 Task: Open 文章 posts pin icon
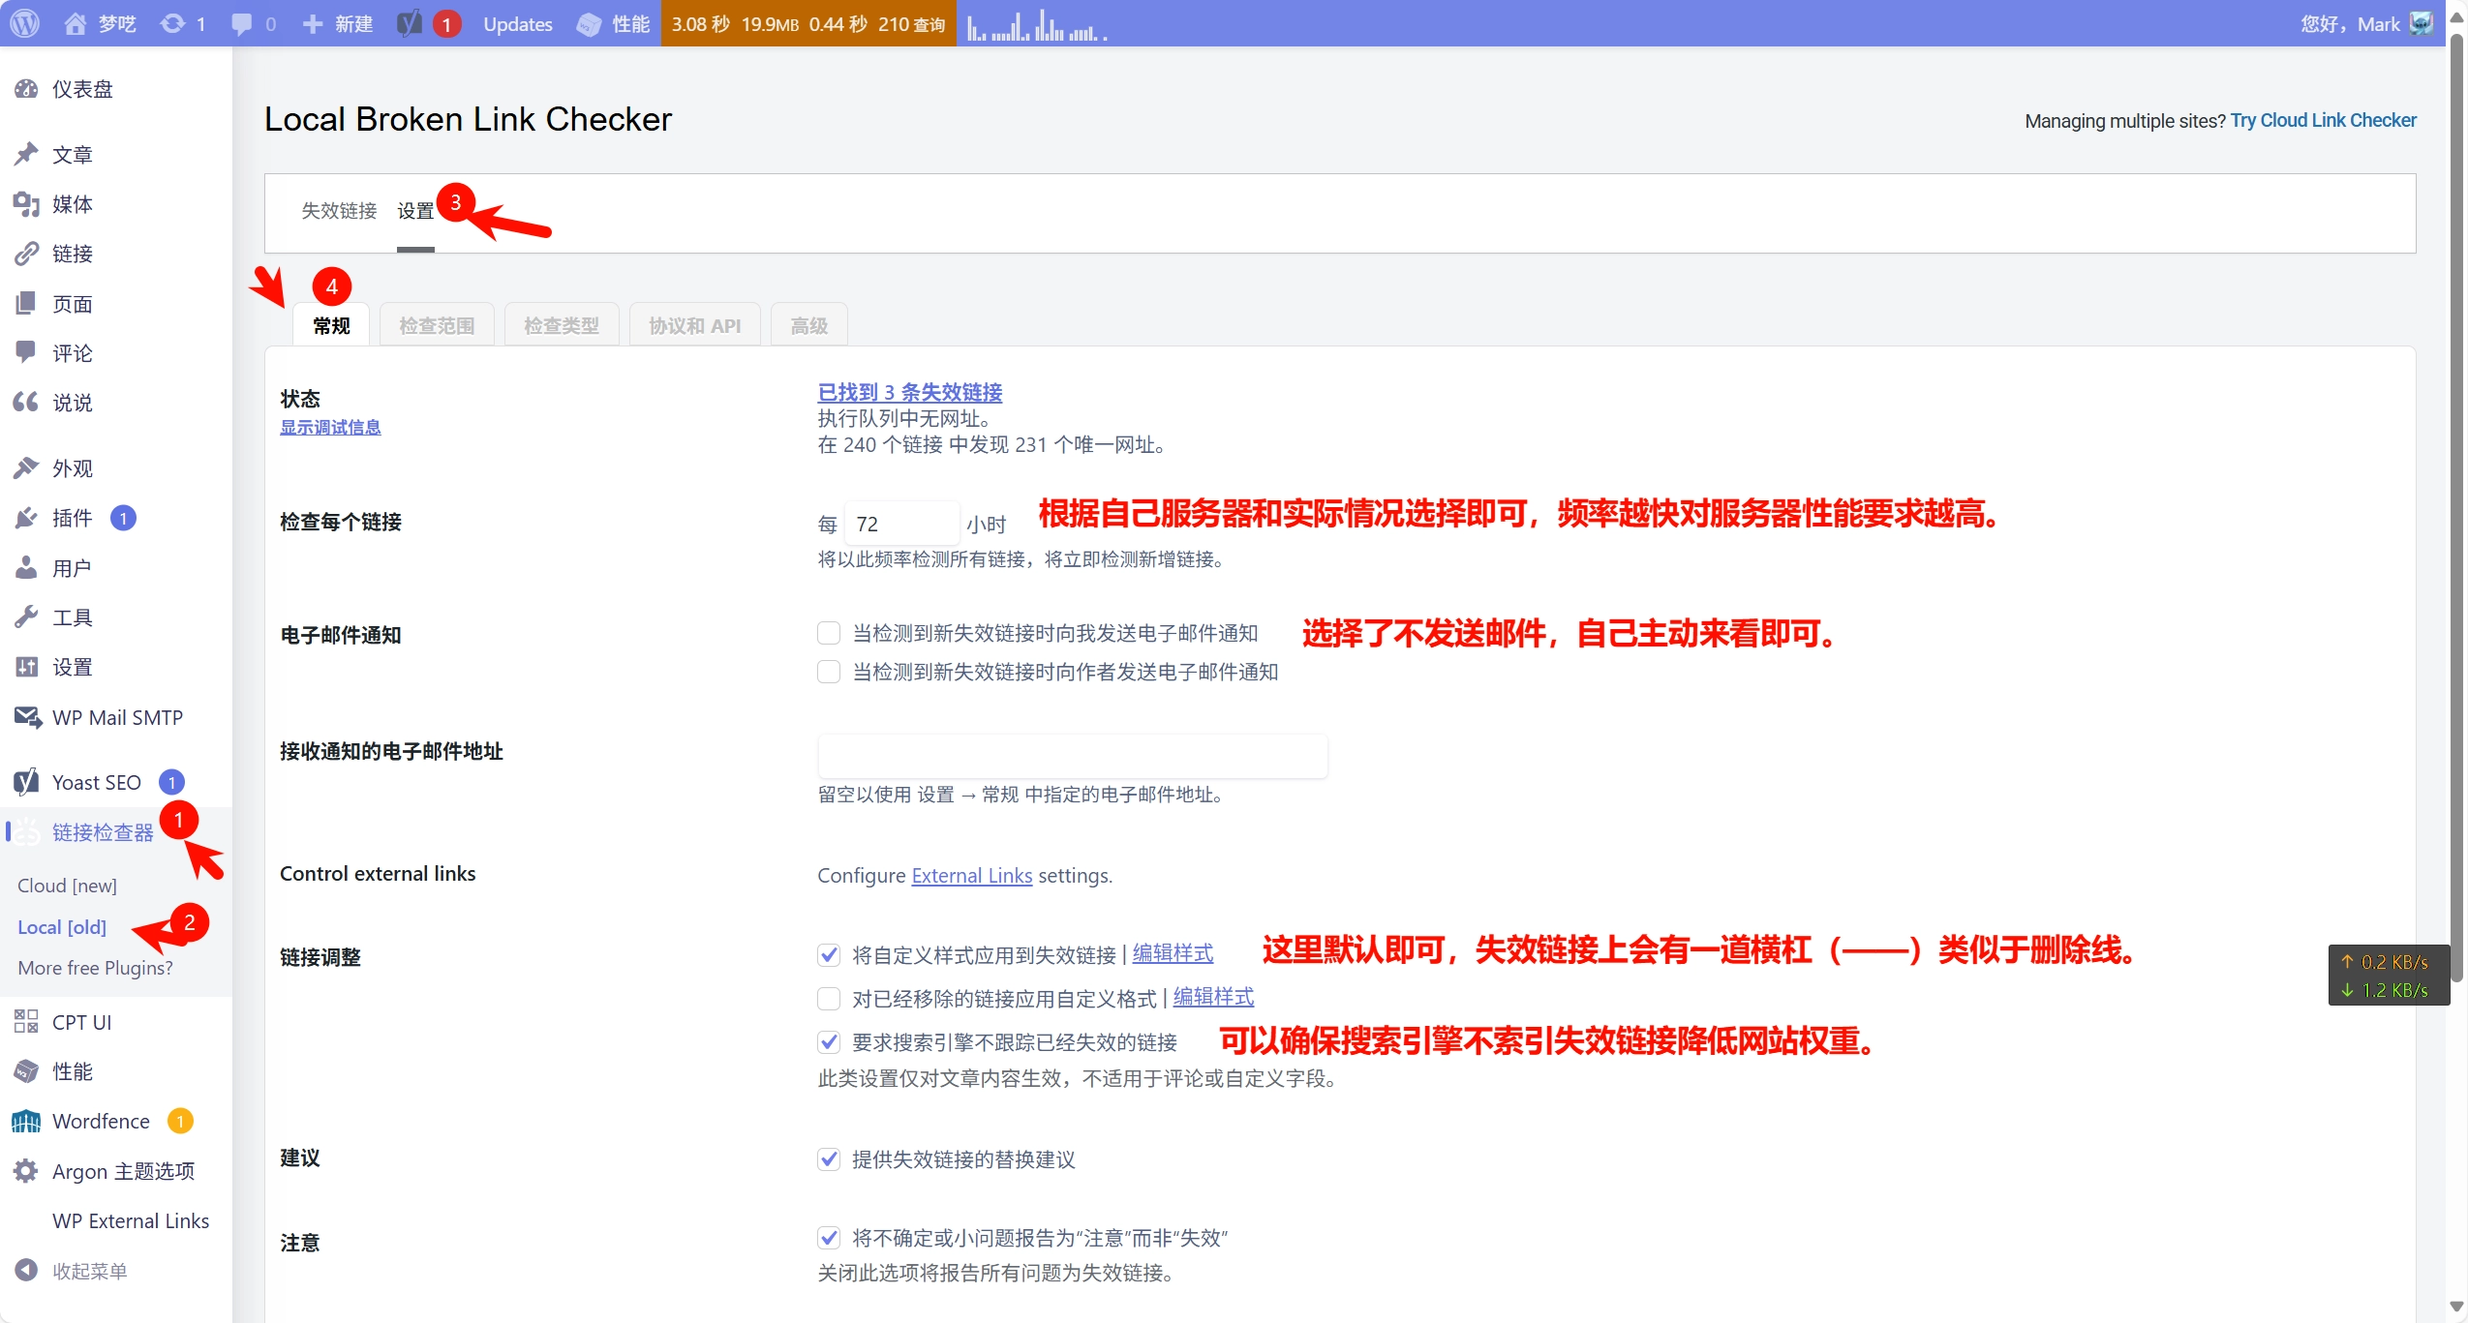tap(26, 154)
